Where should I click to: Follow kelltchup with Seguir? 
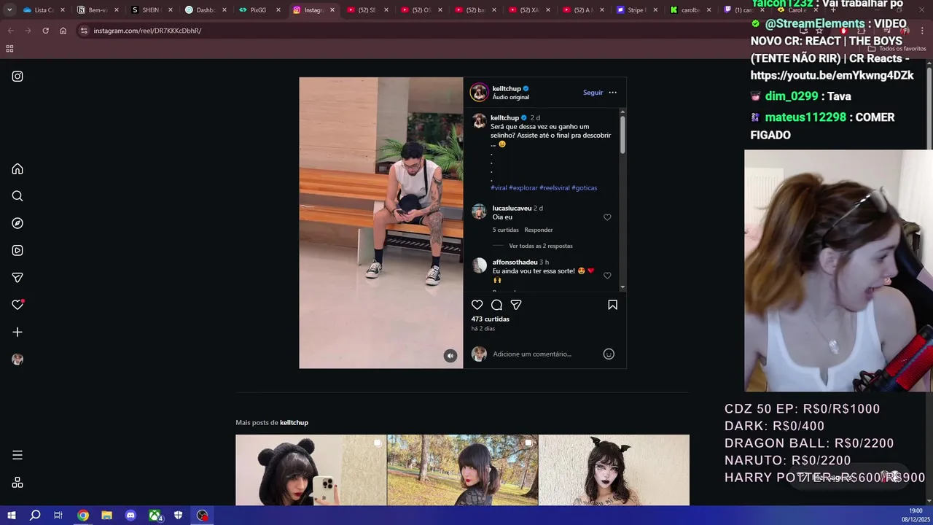coord(593,93)
